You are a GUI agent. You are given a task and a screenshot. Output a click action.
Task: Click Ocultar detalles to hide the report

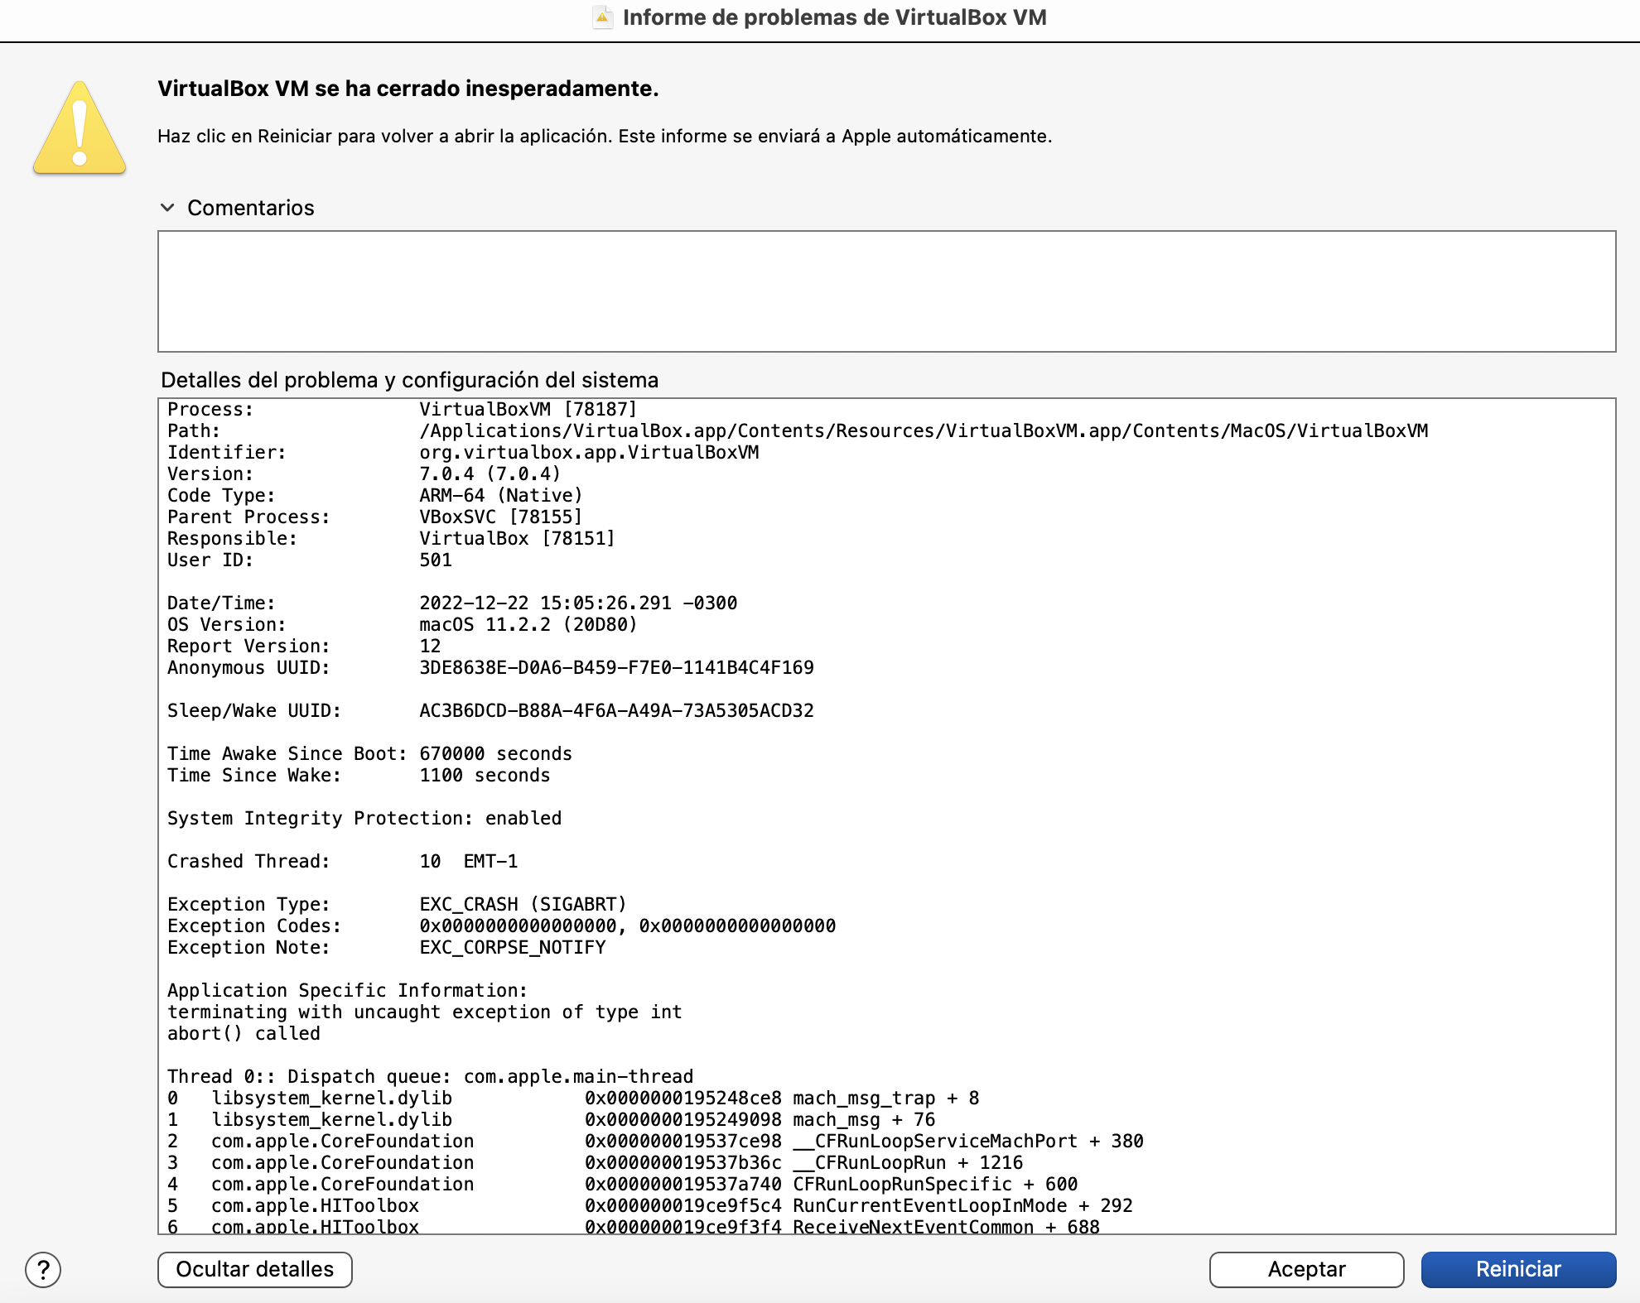click(254, 1269)
